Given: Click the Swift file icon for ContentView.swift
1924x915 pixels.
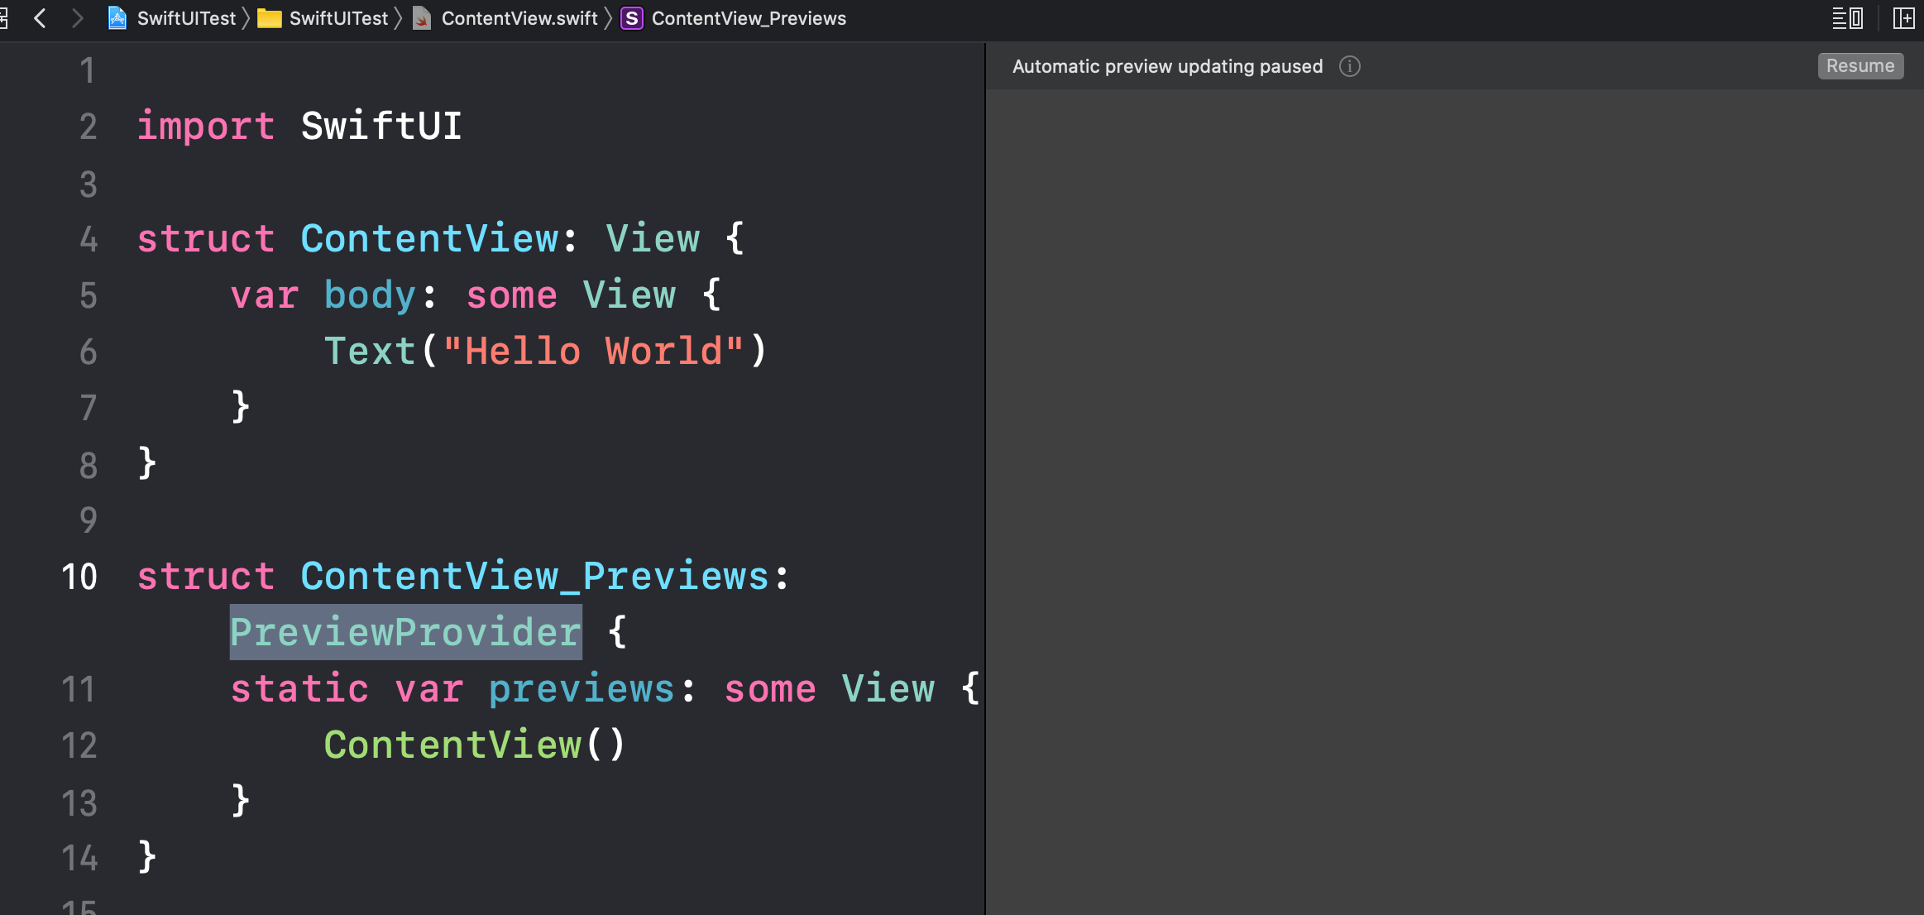Looking at the screenshot, I should [422, 18].
